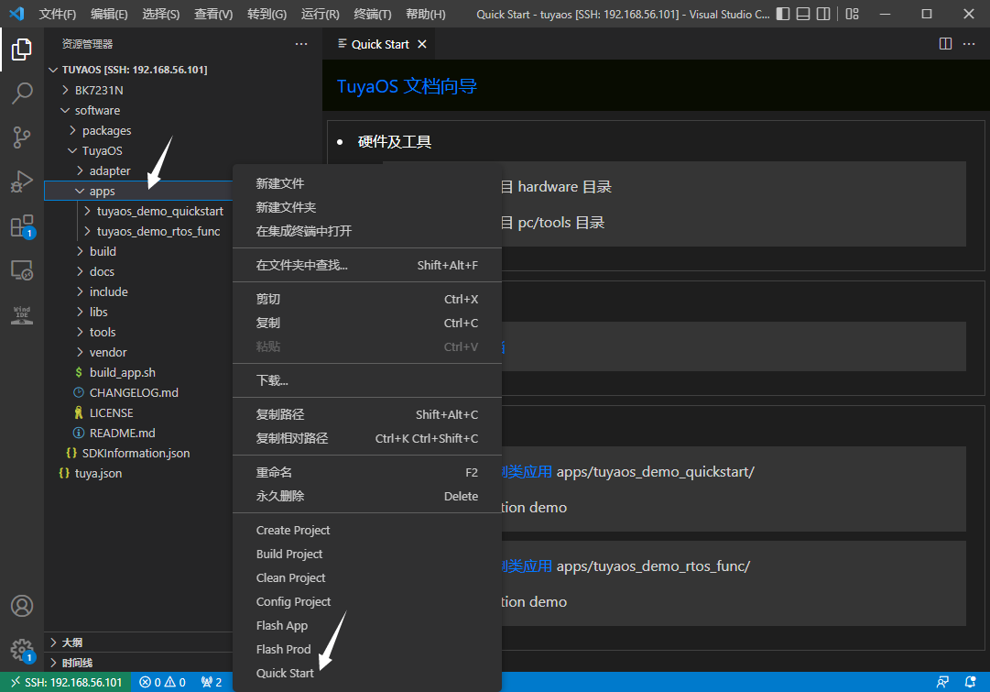Open the Wind IDE sidebar icon

click(22, 315)
